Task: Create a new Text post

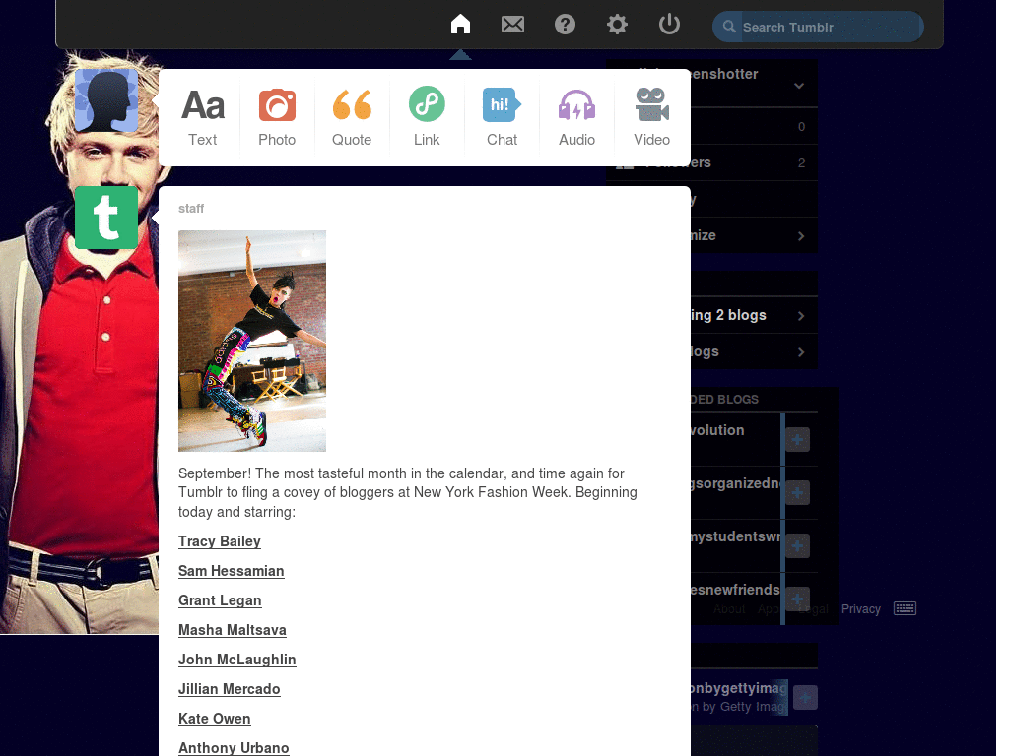Action: coord(203,117)
